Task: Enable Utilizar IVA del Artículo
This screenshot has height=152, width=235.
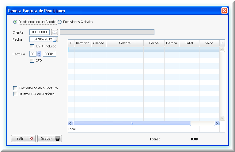Action: pos(15,94)
